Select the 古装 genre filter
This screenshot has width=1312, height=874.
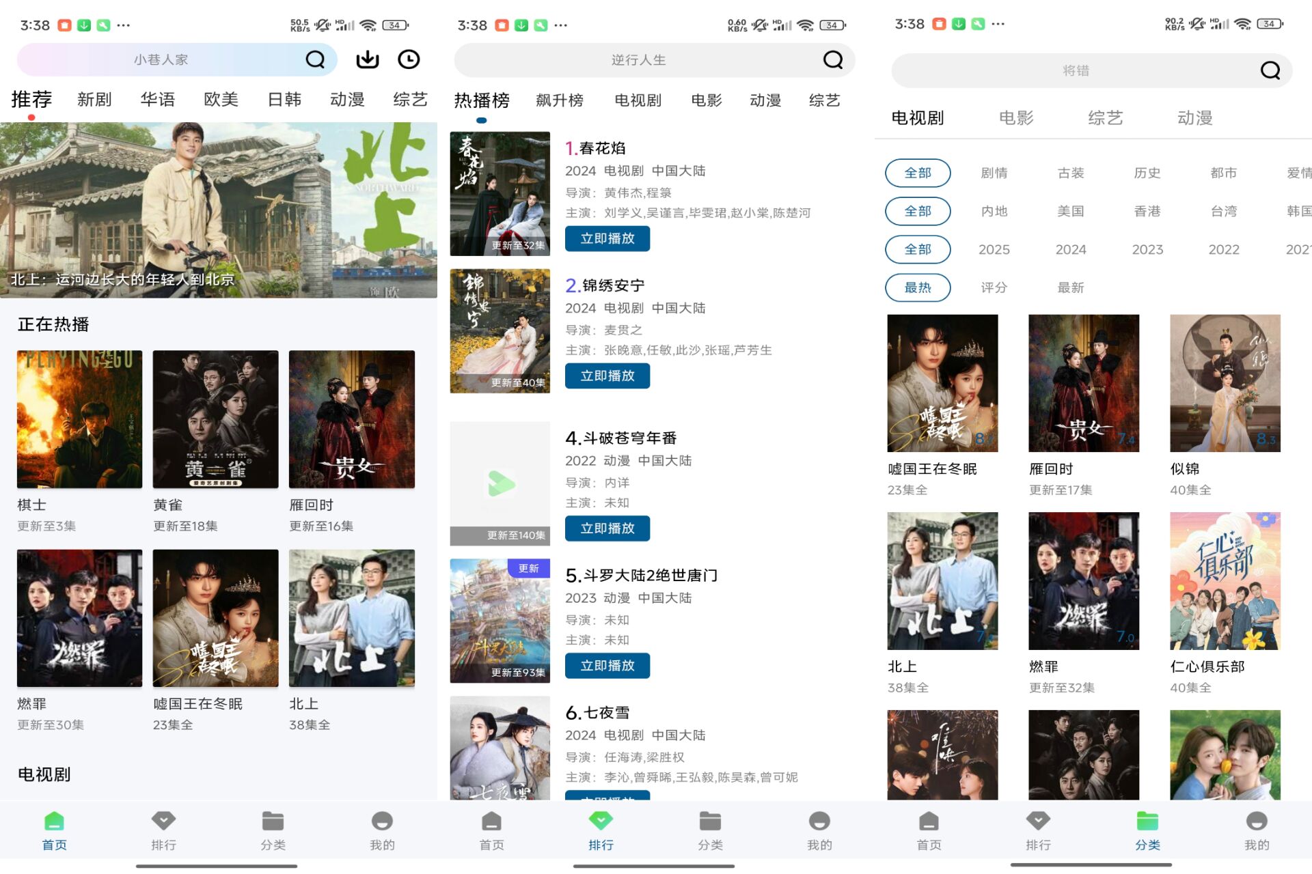[x=1070, y=173]
